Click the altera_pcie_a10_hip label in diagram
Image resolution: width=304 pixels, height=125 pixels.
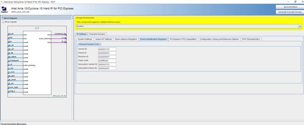click(x=59, y=96)
